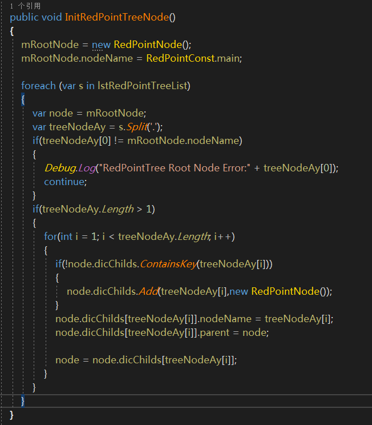The width and height of the screenshot is (372, 425).
Task: Click the 'foreach' keyword
Action: [x=38, y=86]
